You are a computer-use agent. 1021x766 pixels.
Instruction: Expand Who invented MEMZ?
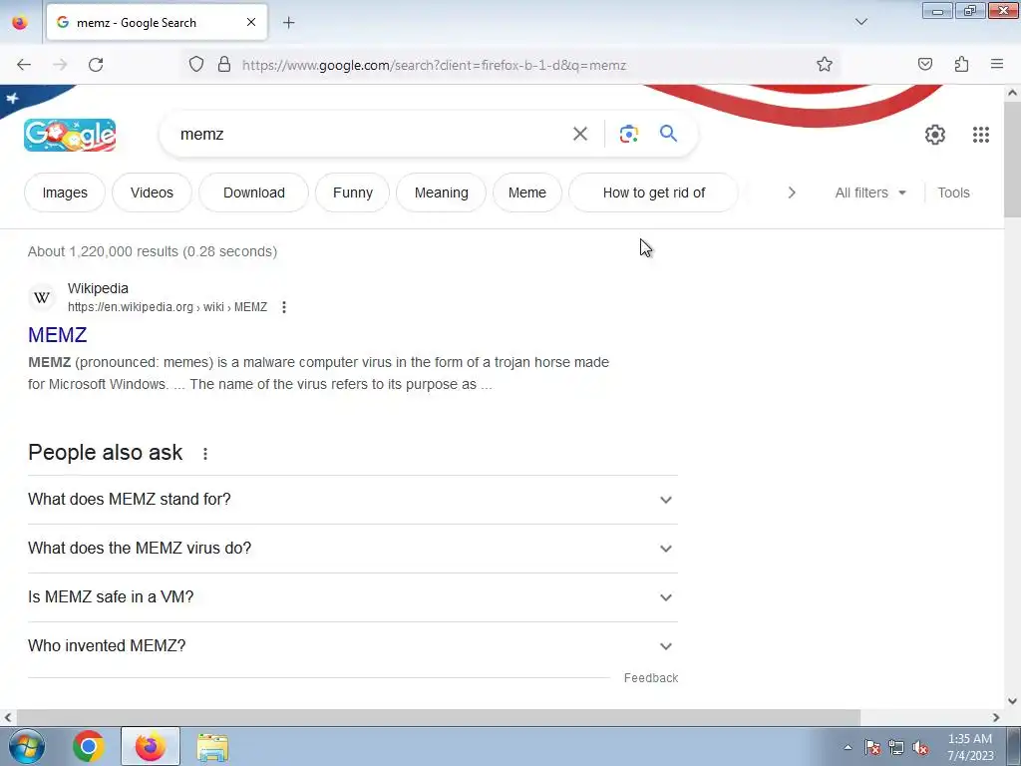click(353, 646)
